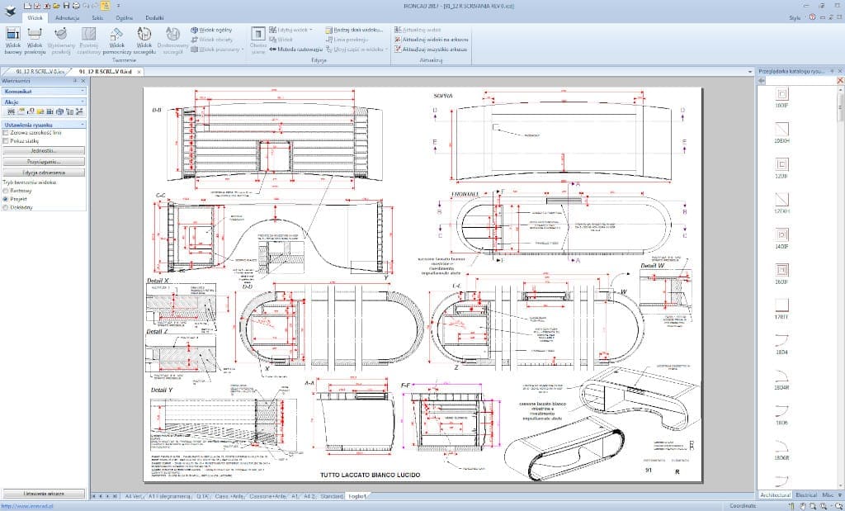The image size is (845, 511).
Task: Tick the Pokaż siatkę checkbox
Action: (7, 141)
